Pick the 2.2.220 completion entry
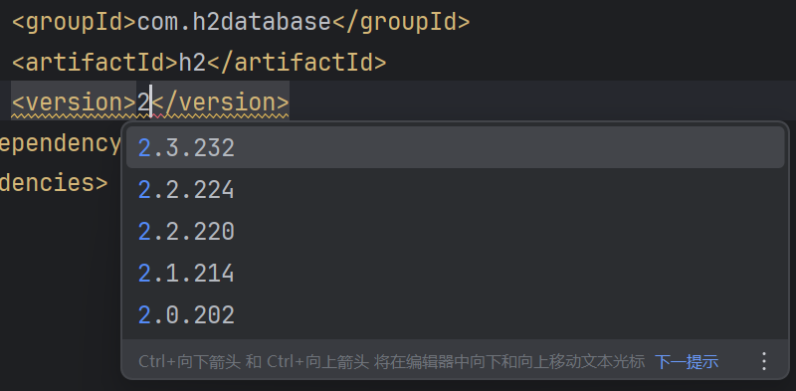796x391 pixels. (x=455, y=231)
